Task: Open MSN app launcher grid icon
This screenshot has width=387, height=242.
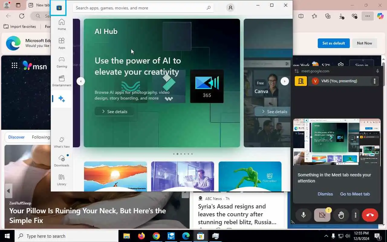Action: tap(14, 65)
